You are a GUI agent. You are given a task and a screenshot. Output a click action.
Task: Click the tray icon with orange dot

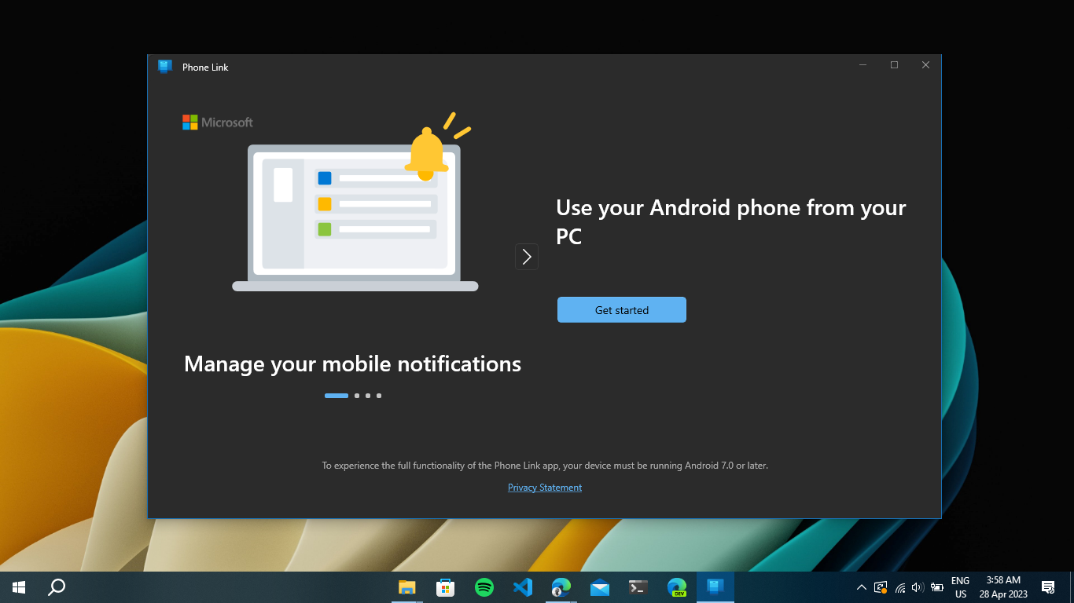[x=881, y=587]
